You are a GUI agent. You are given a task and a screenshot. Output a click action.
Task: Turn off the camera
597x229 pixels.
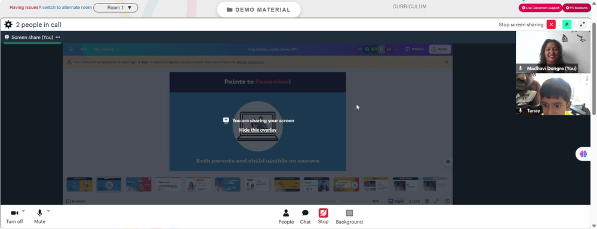pos(14,217)
